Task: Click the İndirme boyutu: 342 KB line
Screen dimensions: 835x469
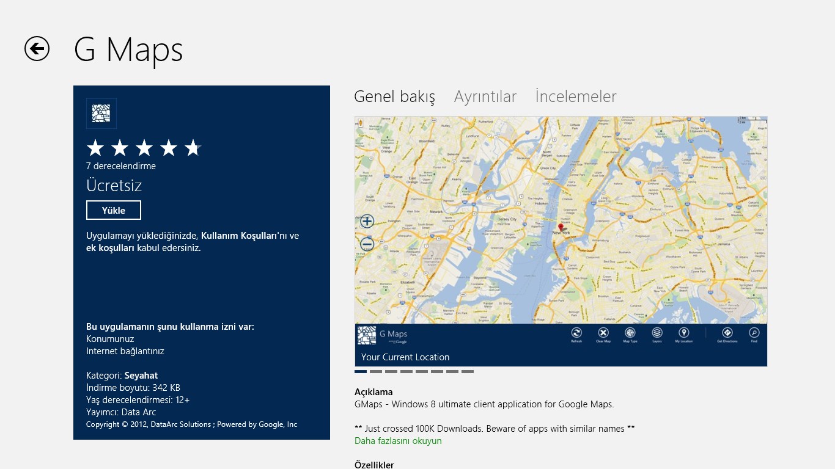Action: 133,388
